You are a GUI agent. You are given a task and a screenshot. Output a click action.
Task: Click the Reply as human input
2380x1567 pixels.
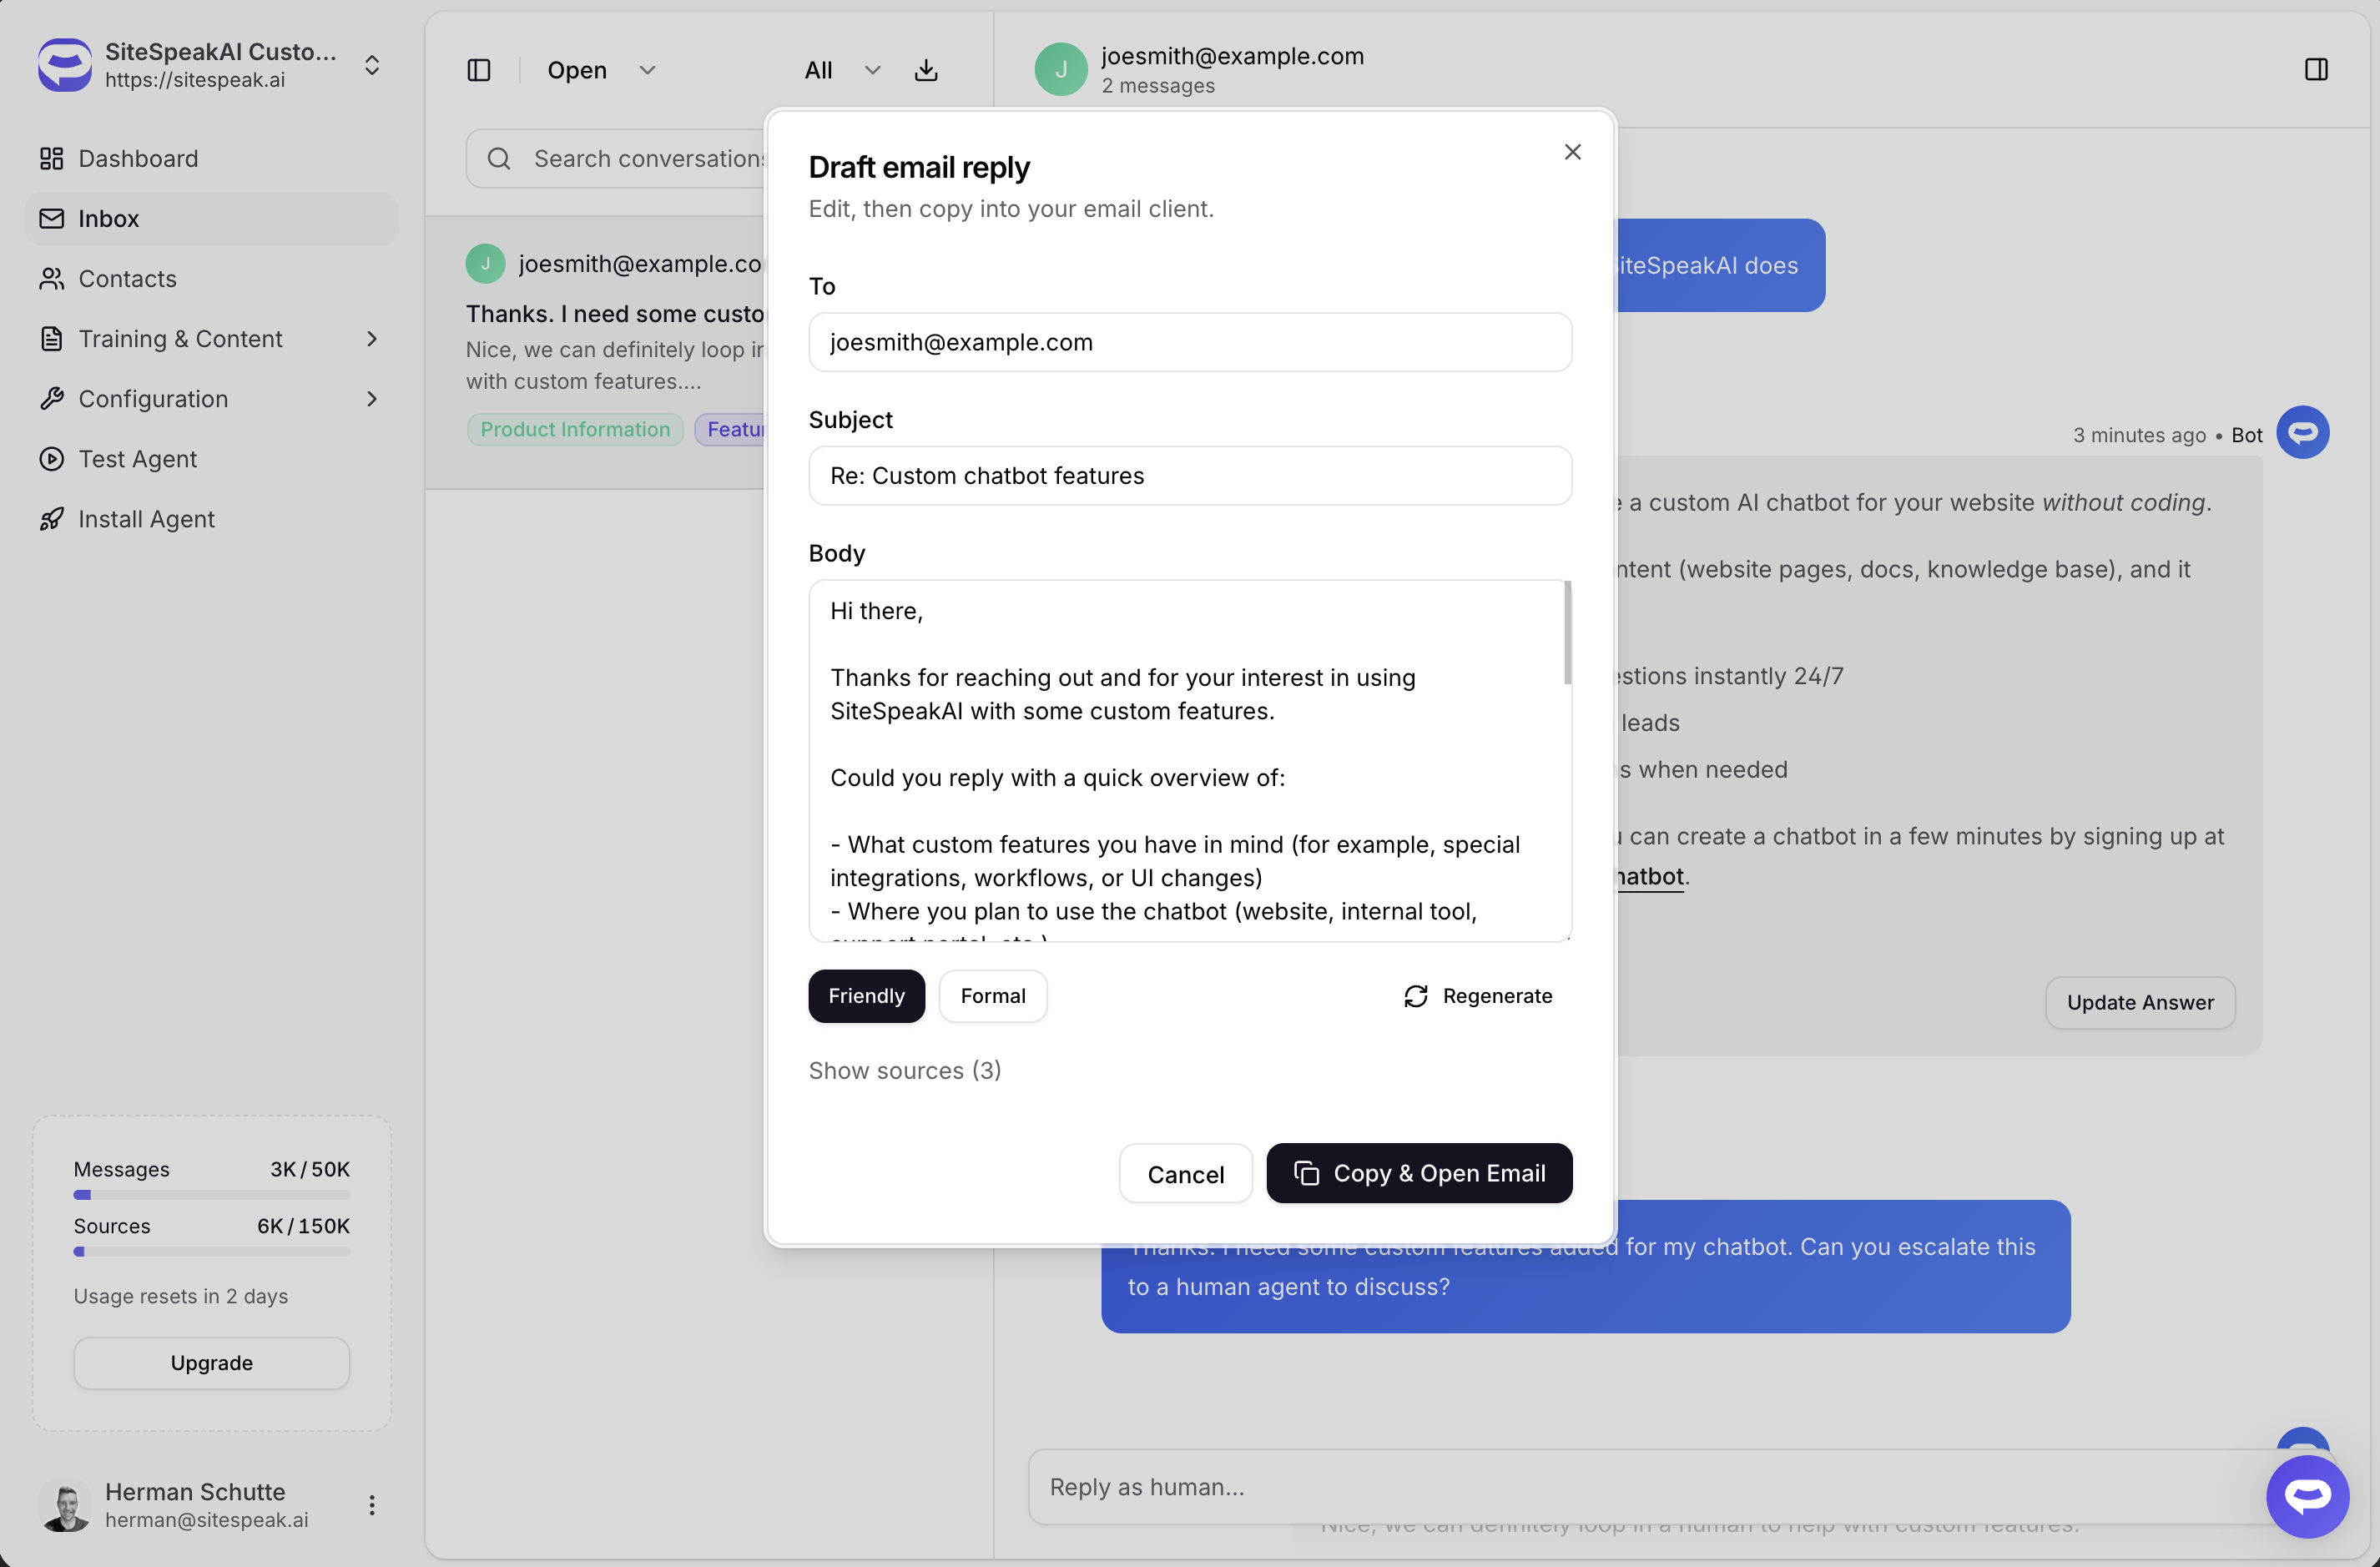tap(1660, 1486)
